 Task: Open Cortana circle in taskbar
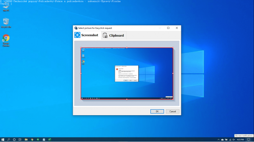[x=14, y=140]
